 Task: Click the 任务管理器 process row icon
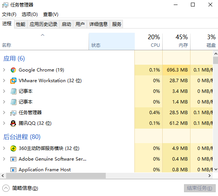pyautogui.click(x=13, y=113)
